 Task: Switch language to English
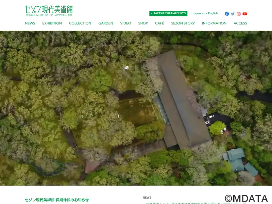[x=213, y=13]
